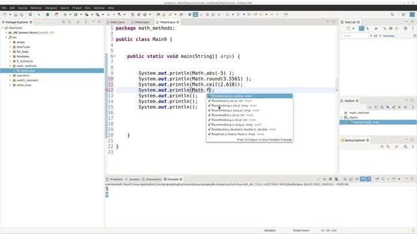Toggle Show Console on standard output change
The image size is (417, 234).
point(362,179)
